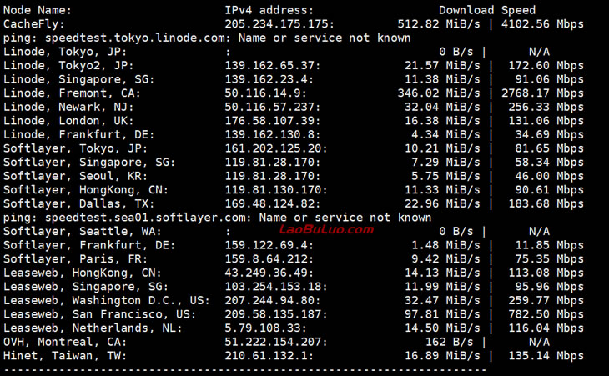Select 'Linode, Tokyo2, JP' row name
The width and height of the screenshot is (609, 376).
[x=68, y=66]
